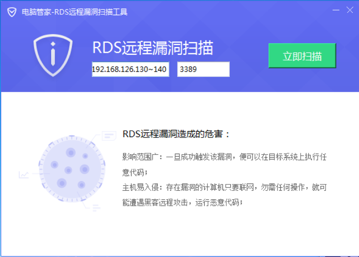Click the text line starting 影响范围广
This screenshot has height=257, width=359.
tap(224, 157)
